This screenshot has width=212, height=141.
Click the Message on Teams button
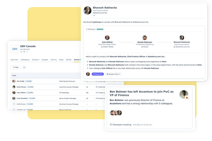click(x=113, y=74)
